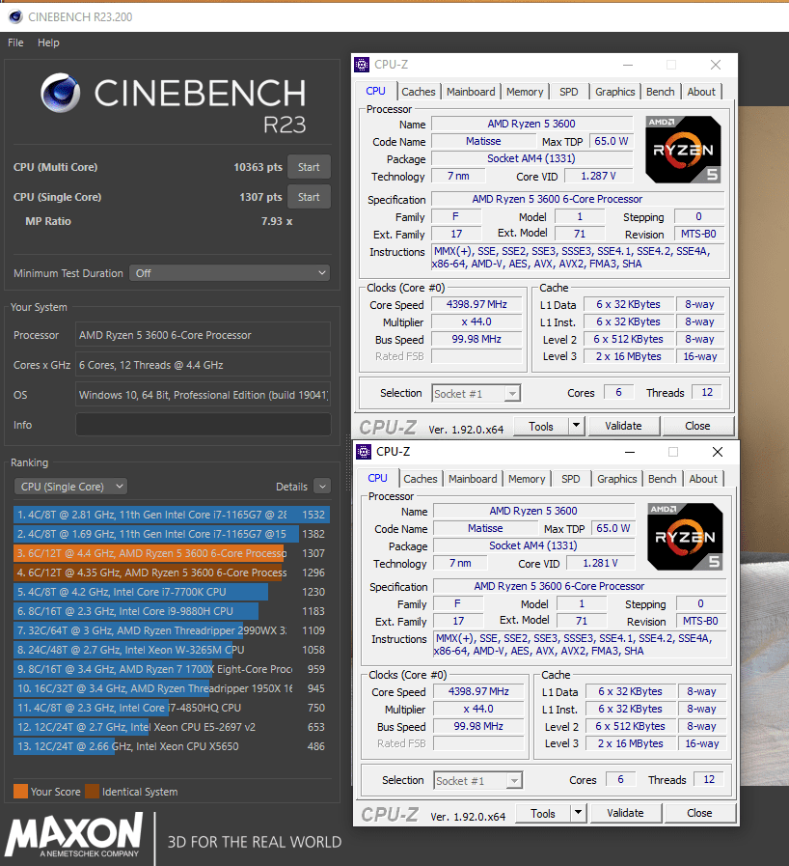Switch to SPD tab in lower CPU-Z
Screen dimensions: 789x866
click(570, 479)
